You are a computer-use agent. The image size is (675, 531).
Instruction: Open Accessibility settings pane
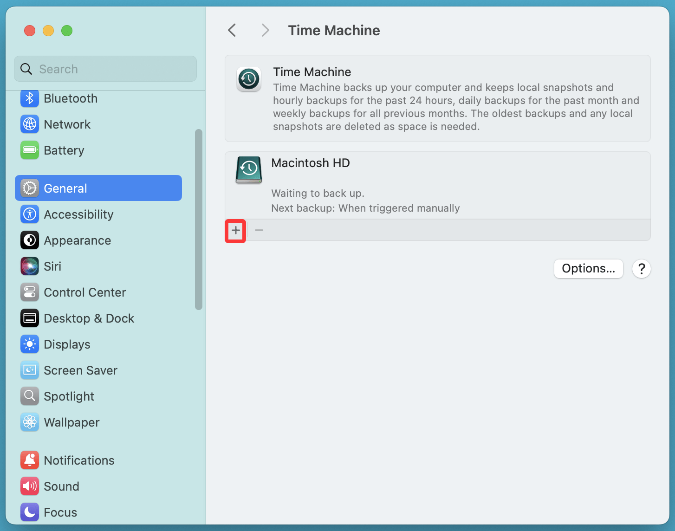pos(78,214)
